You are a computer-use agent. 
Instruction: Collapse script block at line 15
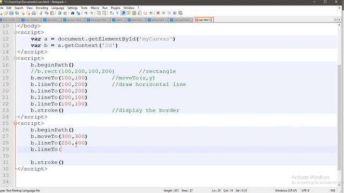point(15,58)
